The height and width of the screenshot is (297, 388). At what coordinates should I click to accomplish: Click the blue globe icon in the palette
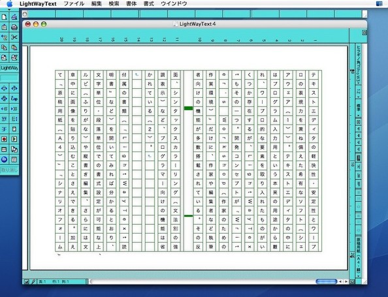(x=4, y=159)
